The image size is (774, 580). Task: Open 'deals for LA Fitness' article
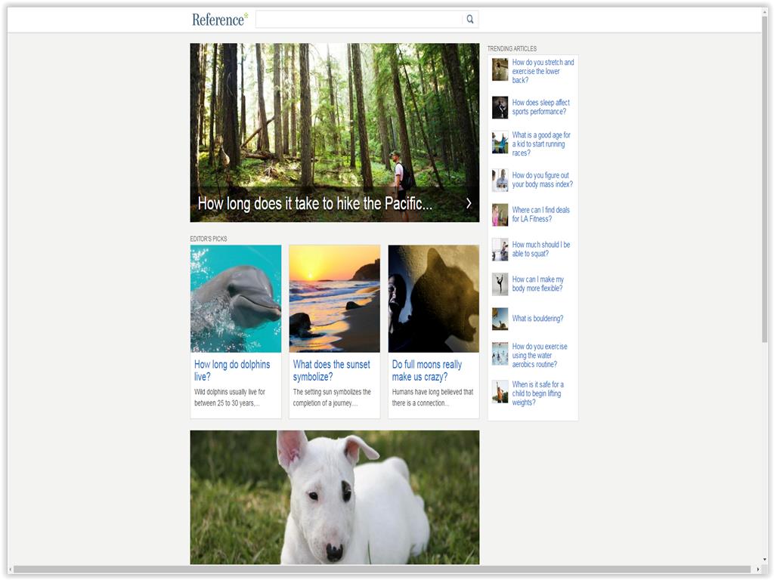coord(540,214)
